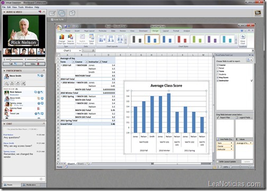Click the Rick Nelson participant row
Viewport: 267px width, 191px height.
coord(24,93)
